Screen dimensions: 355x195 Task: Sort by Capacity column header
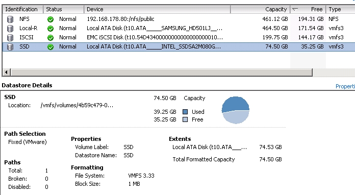pyautogui.click(x=260, y=9)
